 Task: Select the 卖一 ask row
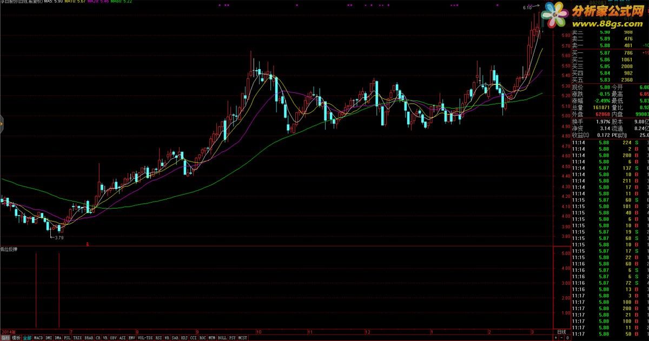(610, 45)
